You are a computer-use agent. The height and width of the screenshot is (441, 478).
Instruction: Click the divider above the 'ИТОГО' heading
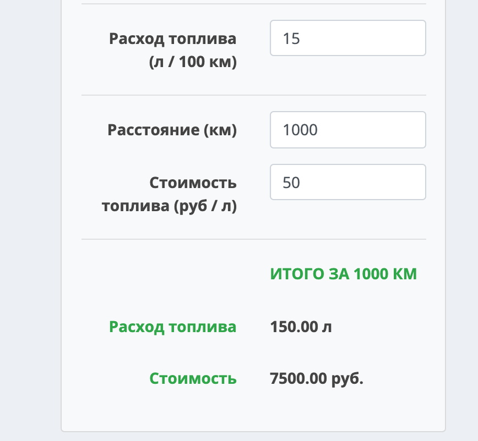254,239
